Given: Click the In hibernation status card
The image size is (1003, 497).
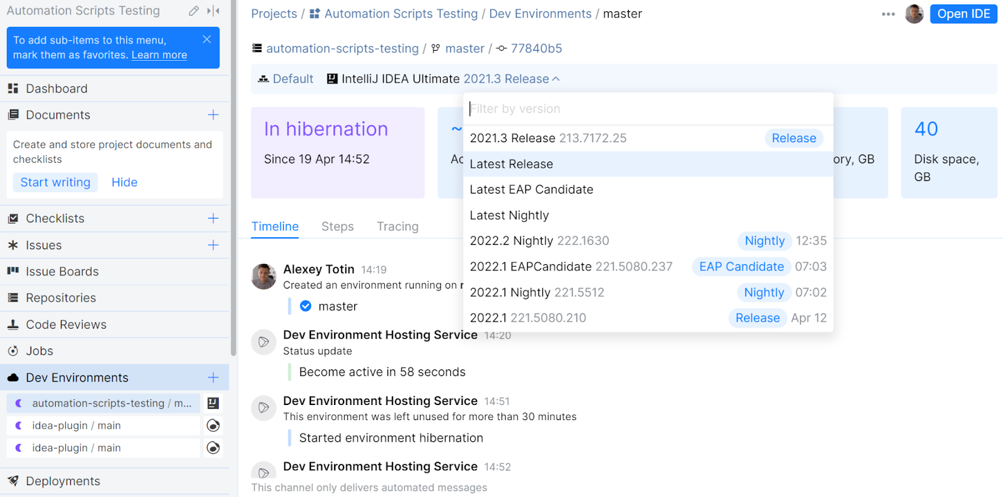Looking at the screenshot, I should tap(338, 153).
